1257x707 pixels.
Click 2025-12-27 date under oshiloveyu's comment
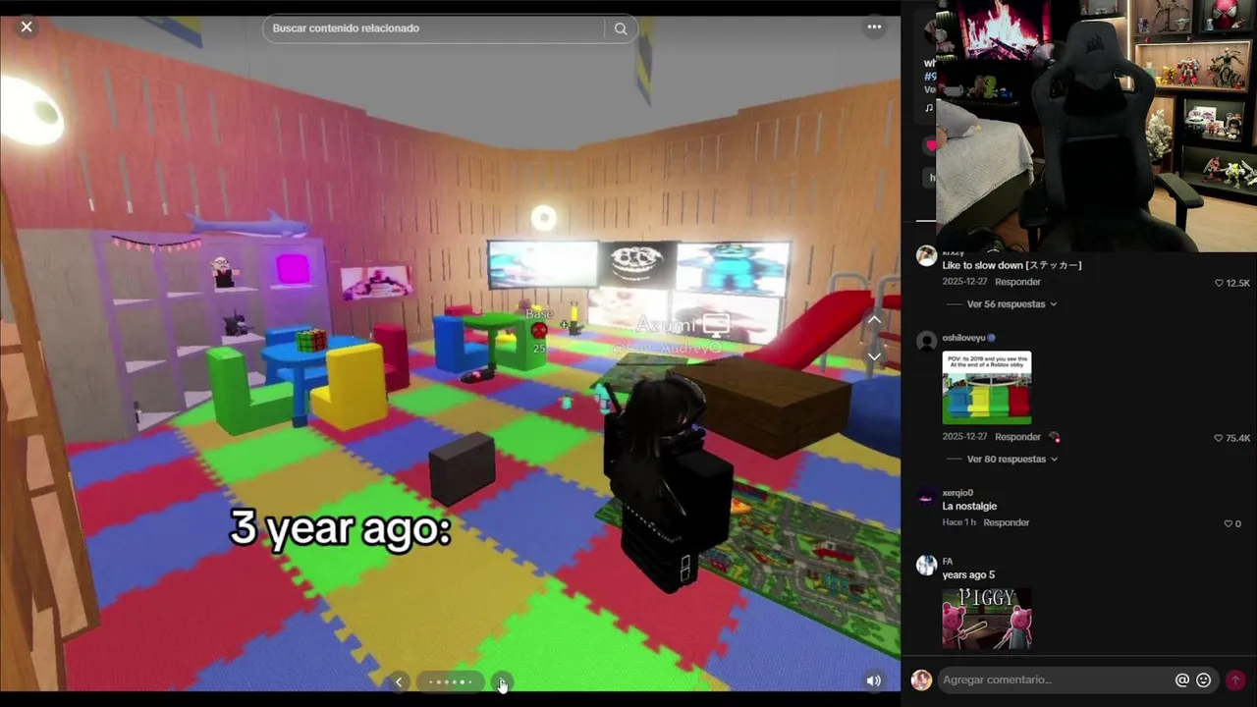(x=964, y=437)
